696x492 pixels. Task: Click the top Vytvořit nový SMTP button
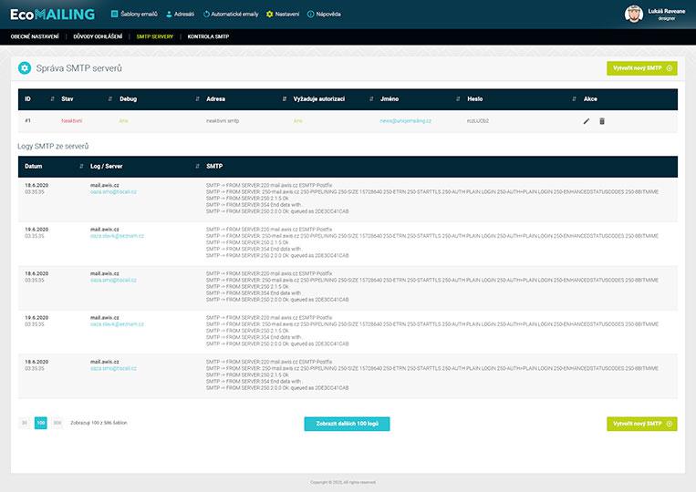pos(641,68)
